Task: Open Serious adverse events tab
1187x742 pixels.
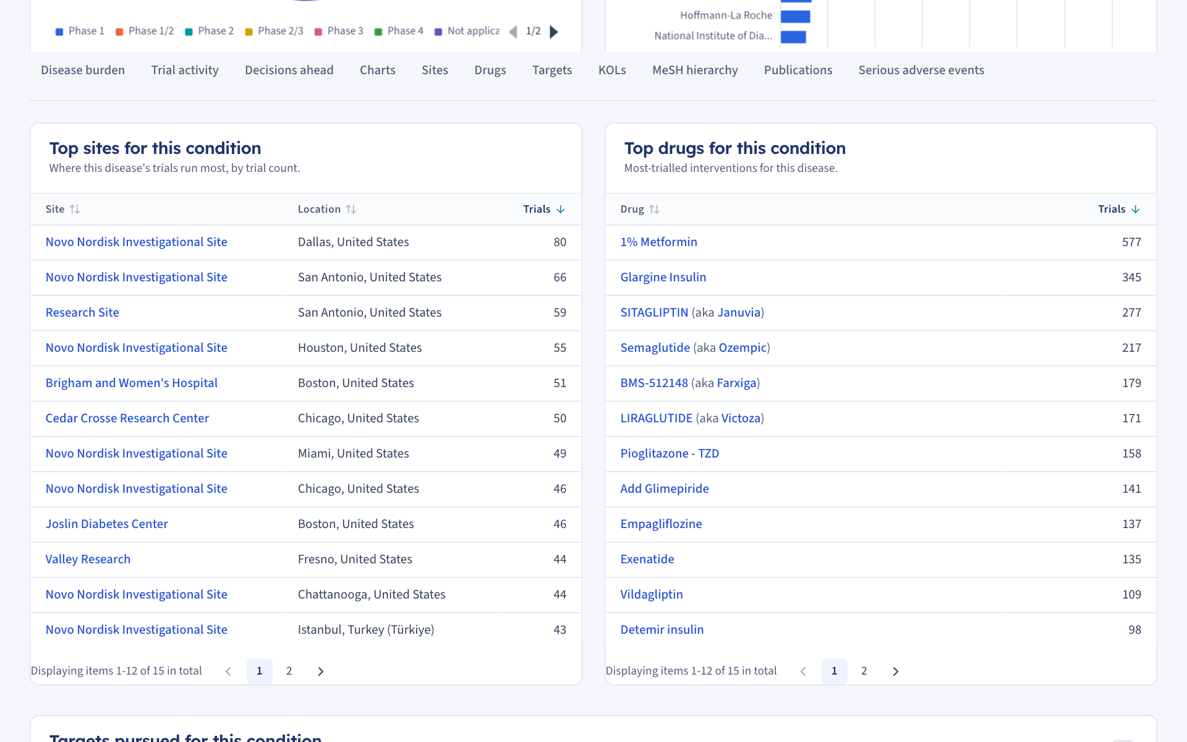Action: point(921,70)
